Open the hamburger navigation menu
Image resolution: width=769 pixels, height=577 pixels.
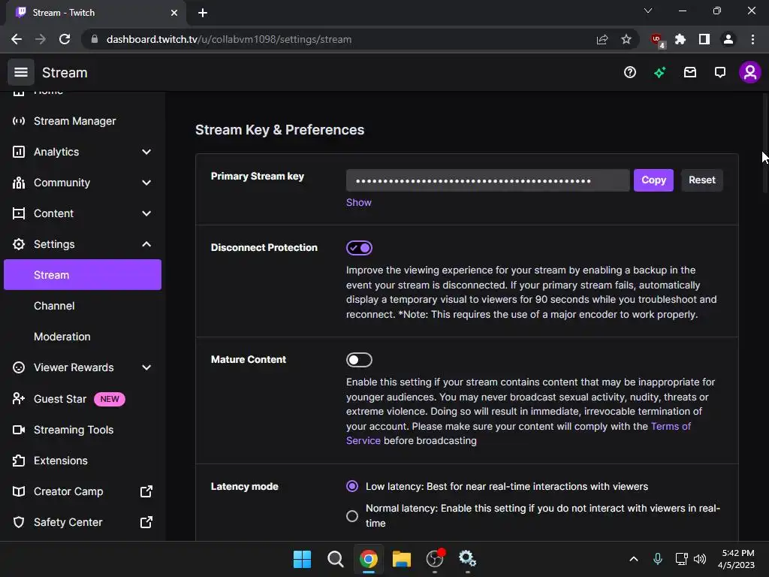coord(20,73)
